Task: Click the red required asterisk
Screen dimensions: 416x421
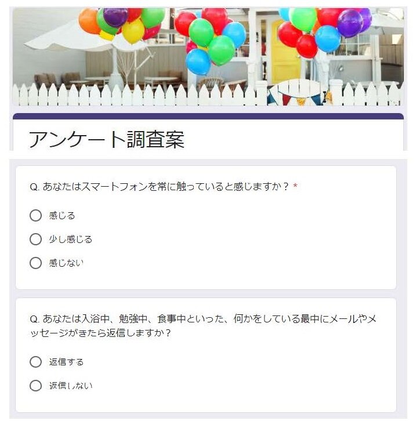Action: [x=295, y=187]
